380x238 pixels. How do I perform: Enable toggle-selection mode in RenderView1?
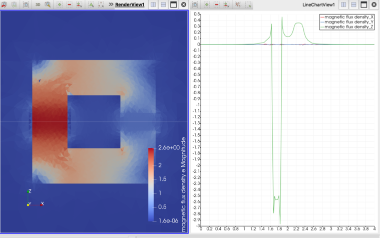(79, 5)
